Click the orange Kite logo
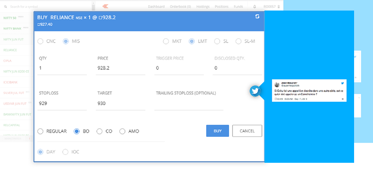This screenshot has width=373, height=173. pyautogui.click(x=105, y=7)
